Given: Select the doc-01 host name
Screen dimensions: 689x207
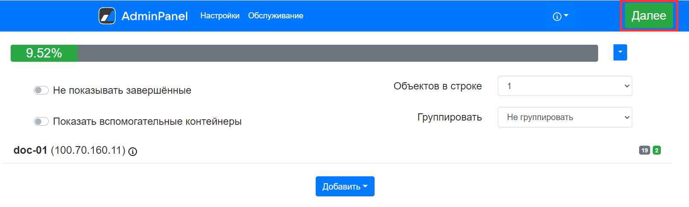Looking at the screenshot, I should click(30, 150).
